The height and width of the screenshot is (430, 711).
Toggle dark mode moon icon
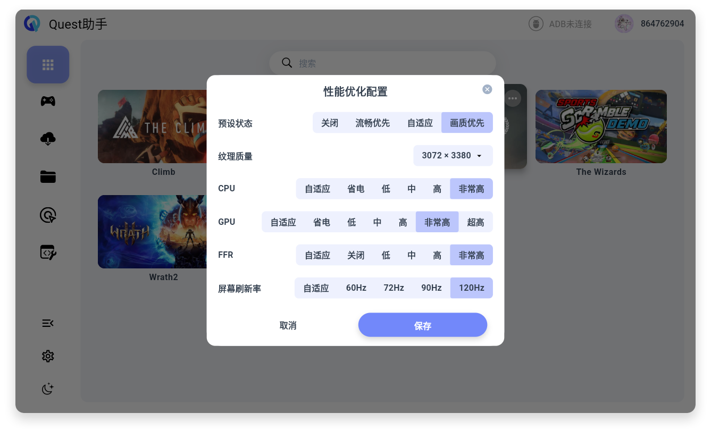tap(48, 389)
